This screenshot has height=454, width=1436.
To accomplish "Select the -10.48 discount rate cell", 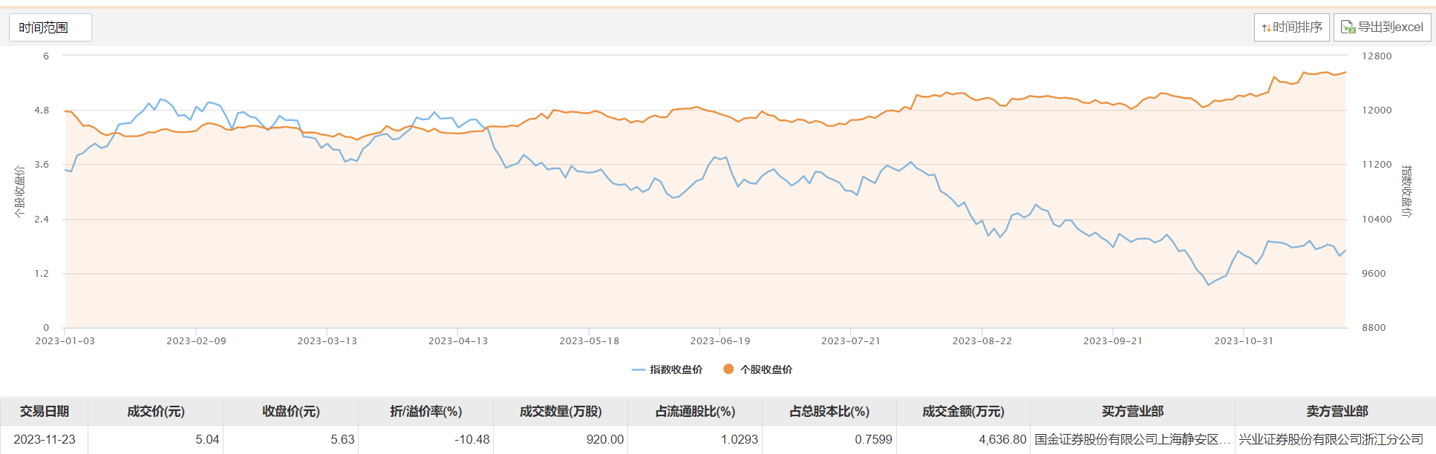I will pos(426,439).
